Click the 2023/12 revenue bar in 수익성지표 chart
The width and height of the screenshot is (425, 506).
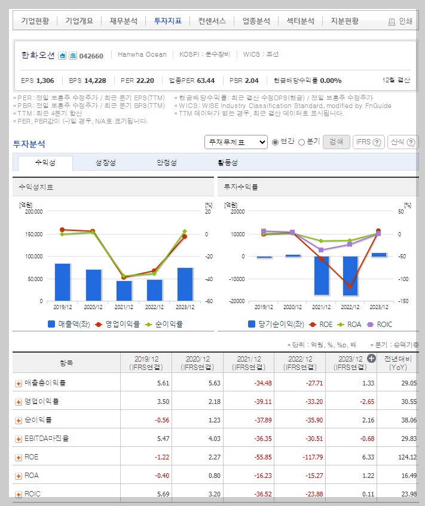coord(185,284)
